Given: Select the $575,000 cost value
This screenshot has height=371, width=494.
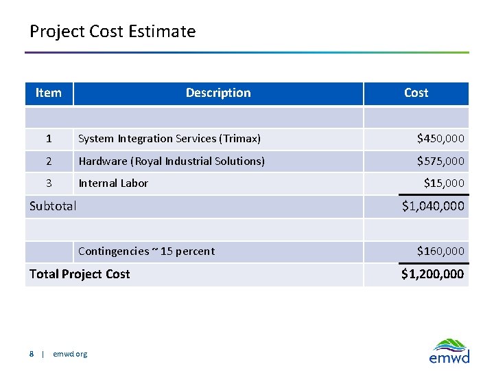Looking at the screenshot, I should 440,161.
